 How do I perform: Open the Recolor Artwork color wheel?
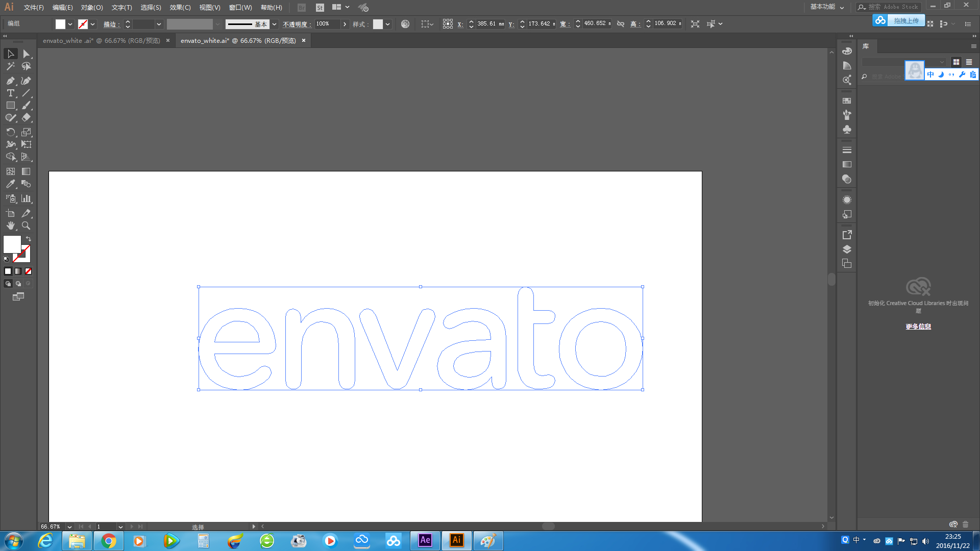[x=405, y=24]
